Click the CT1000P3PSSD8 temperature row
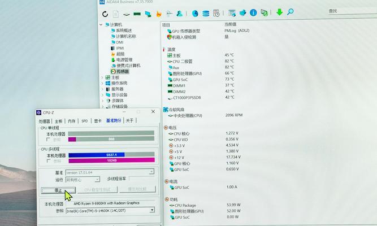The image size is (377, 226). [201, 98]
